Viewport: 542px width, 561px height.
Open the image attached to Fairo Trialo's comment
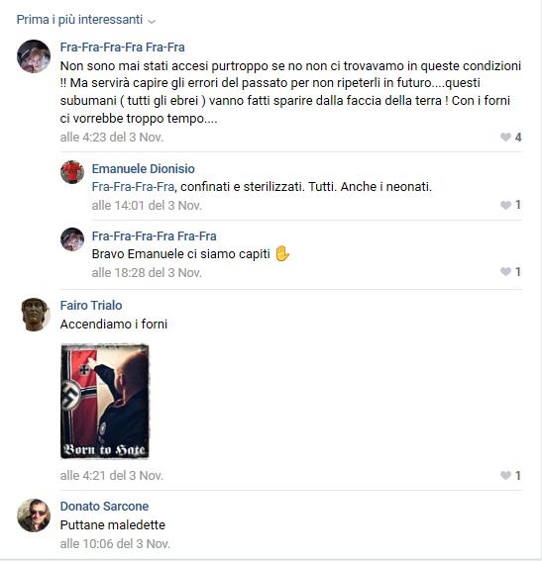tap(105, 401)
